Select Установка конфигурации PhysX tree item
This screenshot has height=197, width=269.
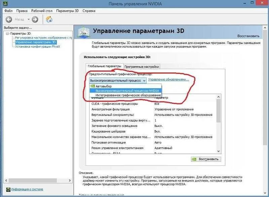38,47
